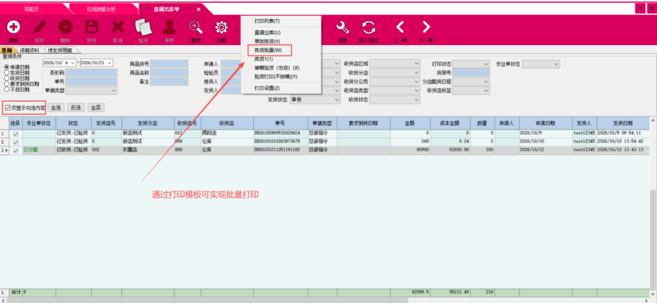Expand the 收货店区域 dropdown
The width and height of the screenshot is (657, 303).
tap(417, 63)
